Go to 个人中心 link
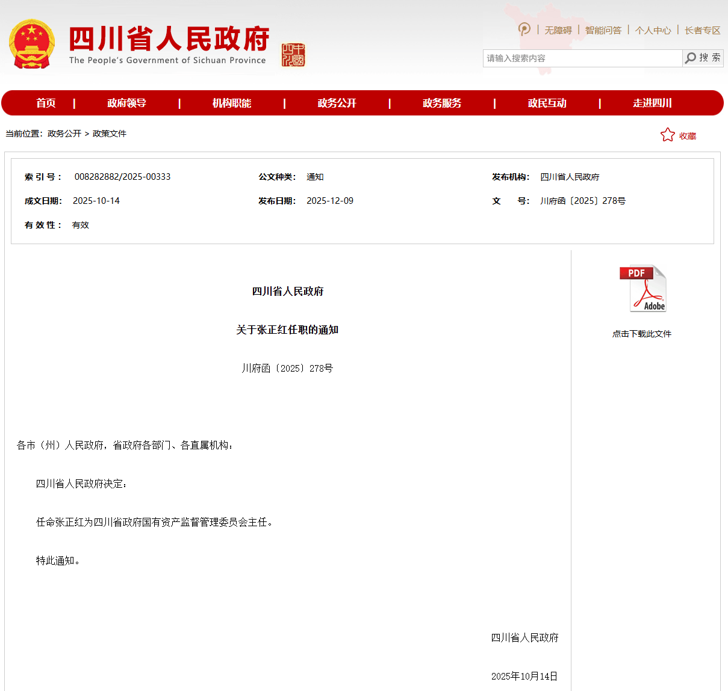The width and height of the screenshot is (728, 691). [x=653, y=30]
